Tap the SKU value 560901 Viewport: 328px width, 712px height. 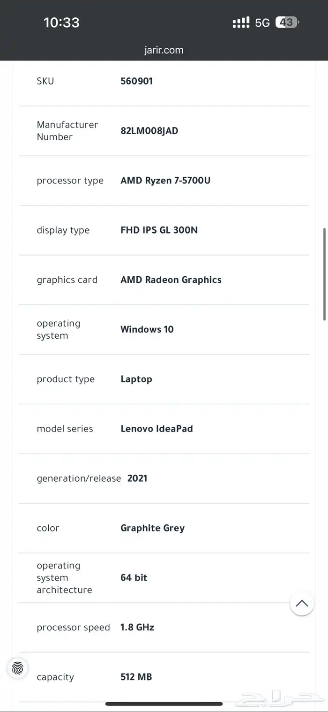[x=136, y=81]
